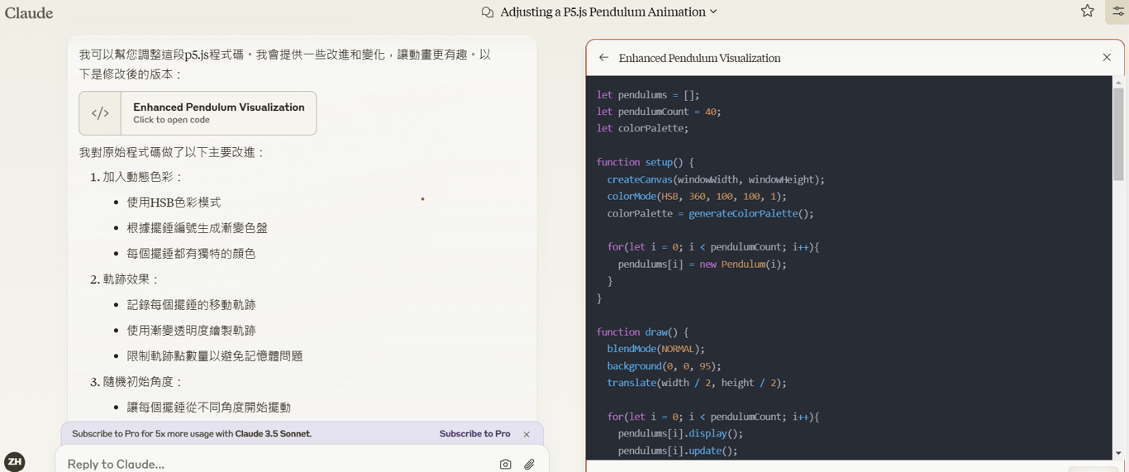Click the line 'let pendulumCount = 40;'
This screenshot has height=472, width=1129.
tap(659, 112)
